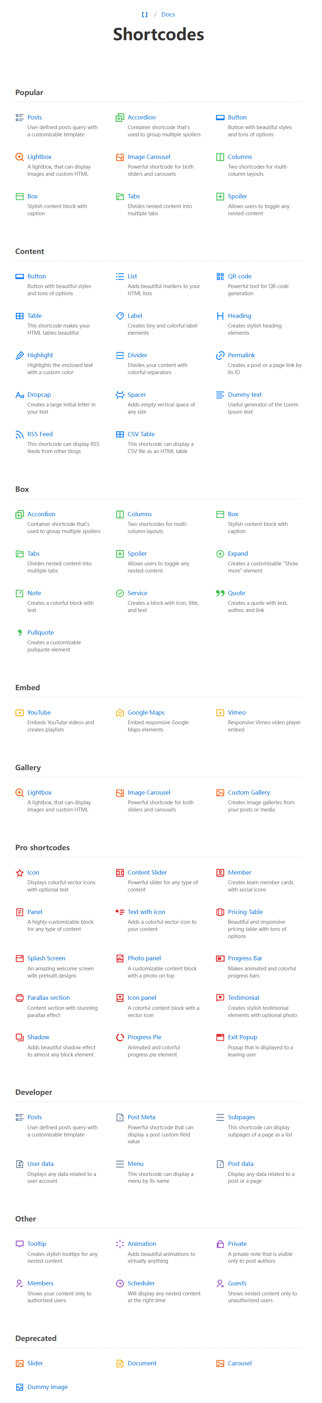The image size is (322, 1403).
Task: Click the Dropcap letter icon
Action: tap(20, 395)
